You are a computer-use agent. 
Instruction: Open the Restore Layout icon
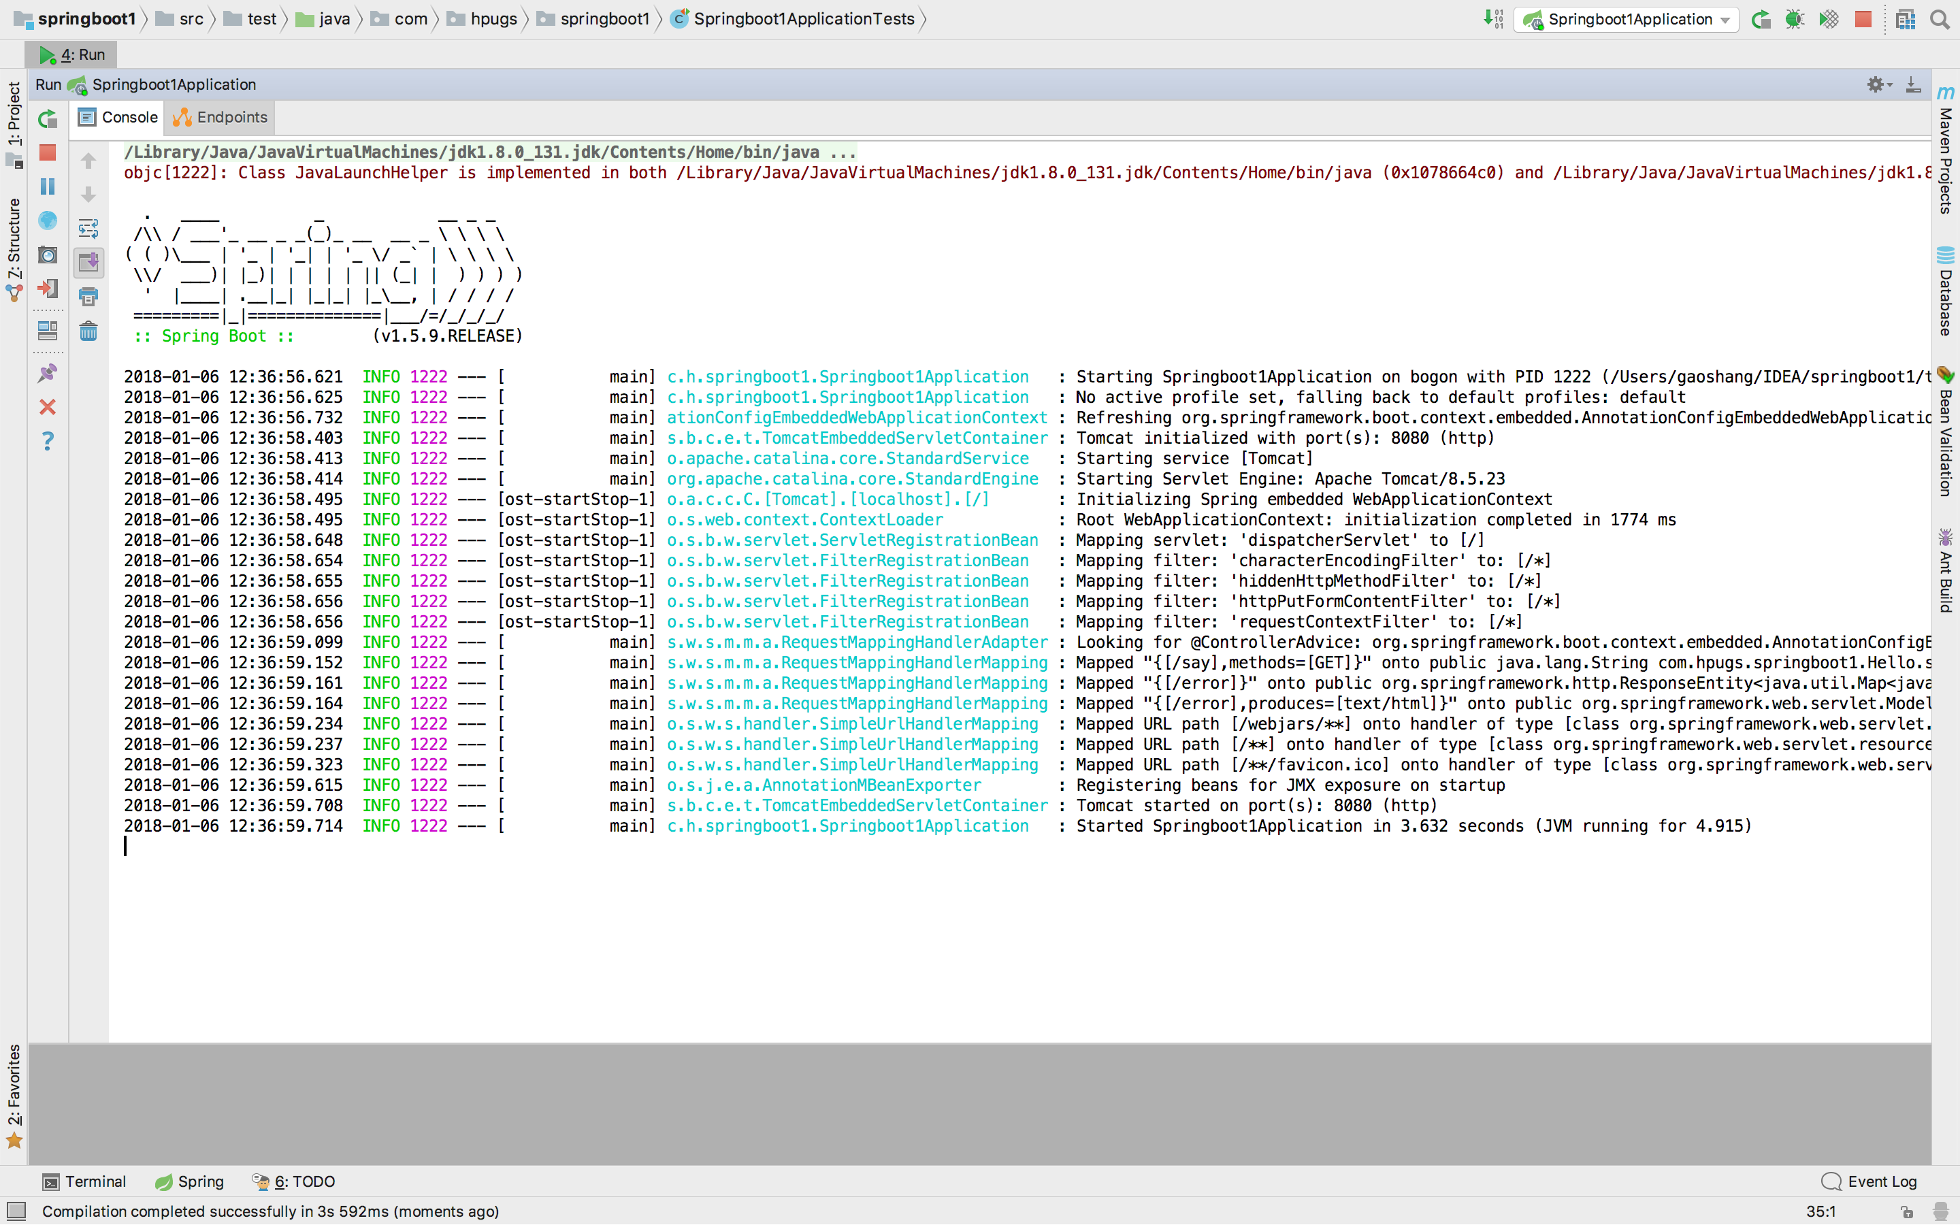coord(48,331)
